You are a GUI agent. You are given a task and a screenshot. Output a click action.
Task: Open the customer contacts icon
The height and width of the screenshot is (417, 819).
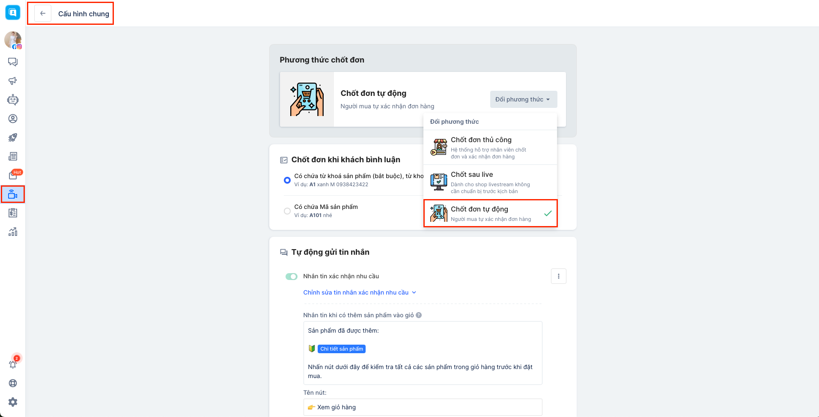click(x=13, y=119)
